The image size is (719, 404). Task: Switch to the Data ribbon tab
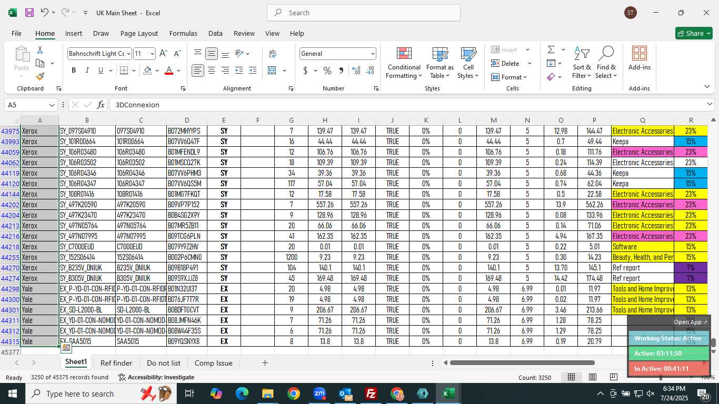pos(215,33)
